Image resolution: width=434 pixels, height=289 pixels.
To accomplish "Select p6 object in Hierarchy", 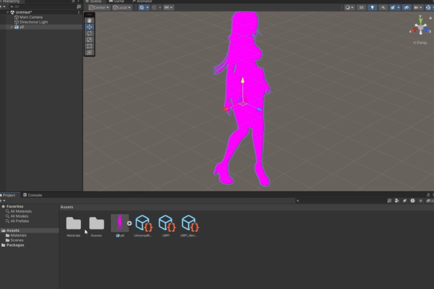I will 22,27.
